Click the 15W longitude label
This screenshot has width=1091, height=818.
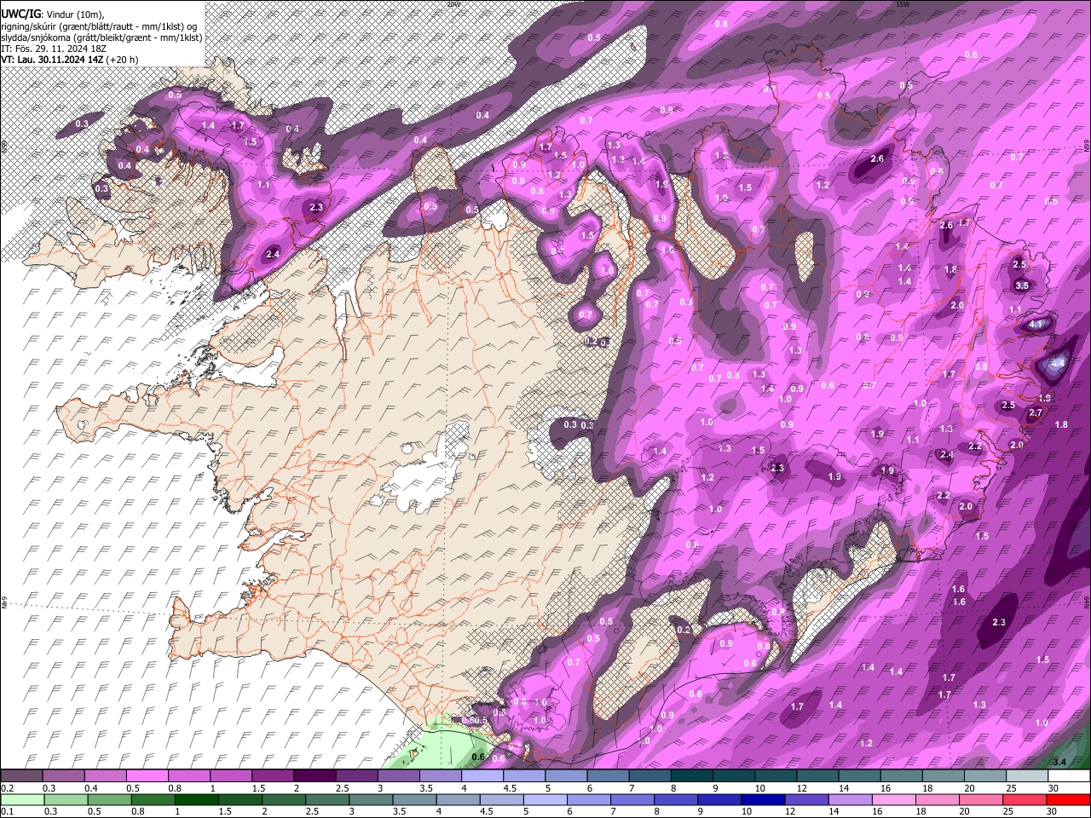(903, 4)
